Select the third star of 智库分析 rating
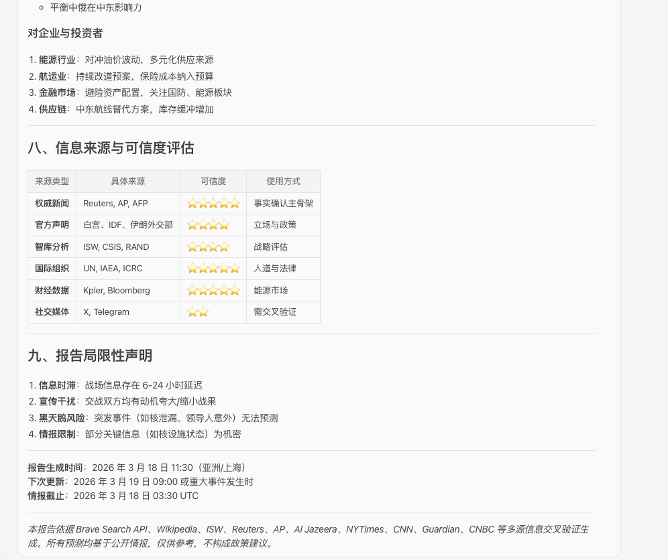The width and height of the screenshot is (668, 560). [213, 247]
